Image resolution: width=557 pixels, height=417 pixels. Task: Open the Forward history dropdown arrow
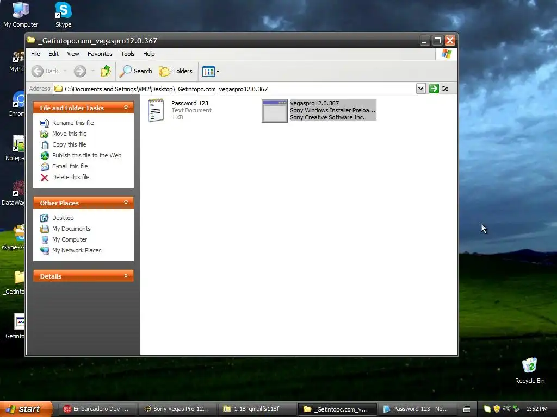click(92, 71)
